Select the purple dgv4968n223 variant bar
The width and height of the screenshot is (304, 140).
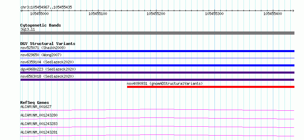(x=157, y=73)
